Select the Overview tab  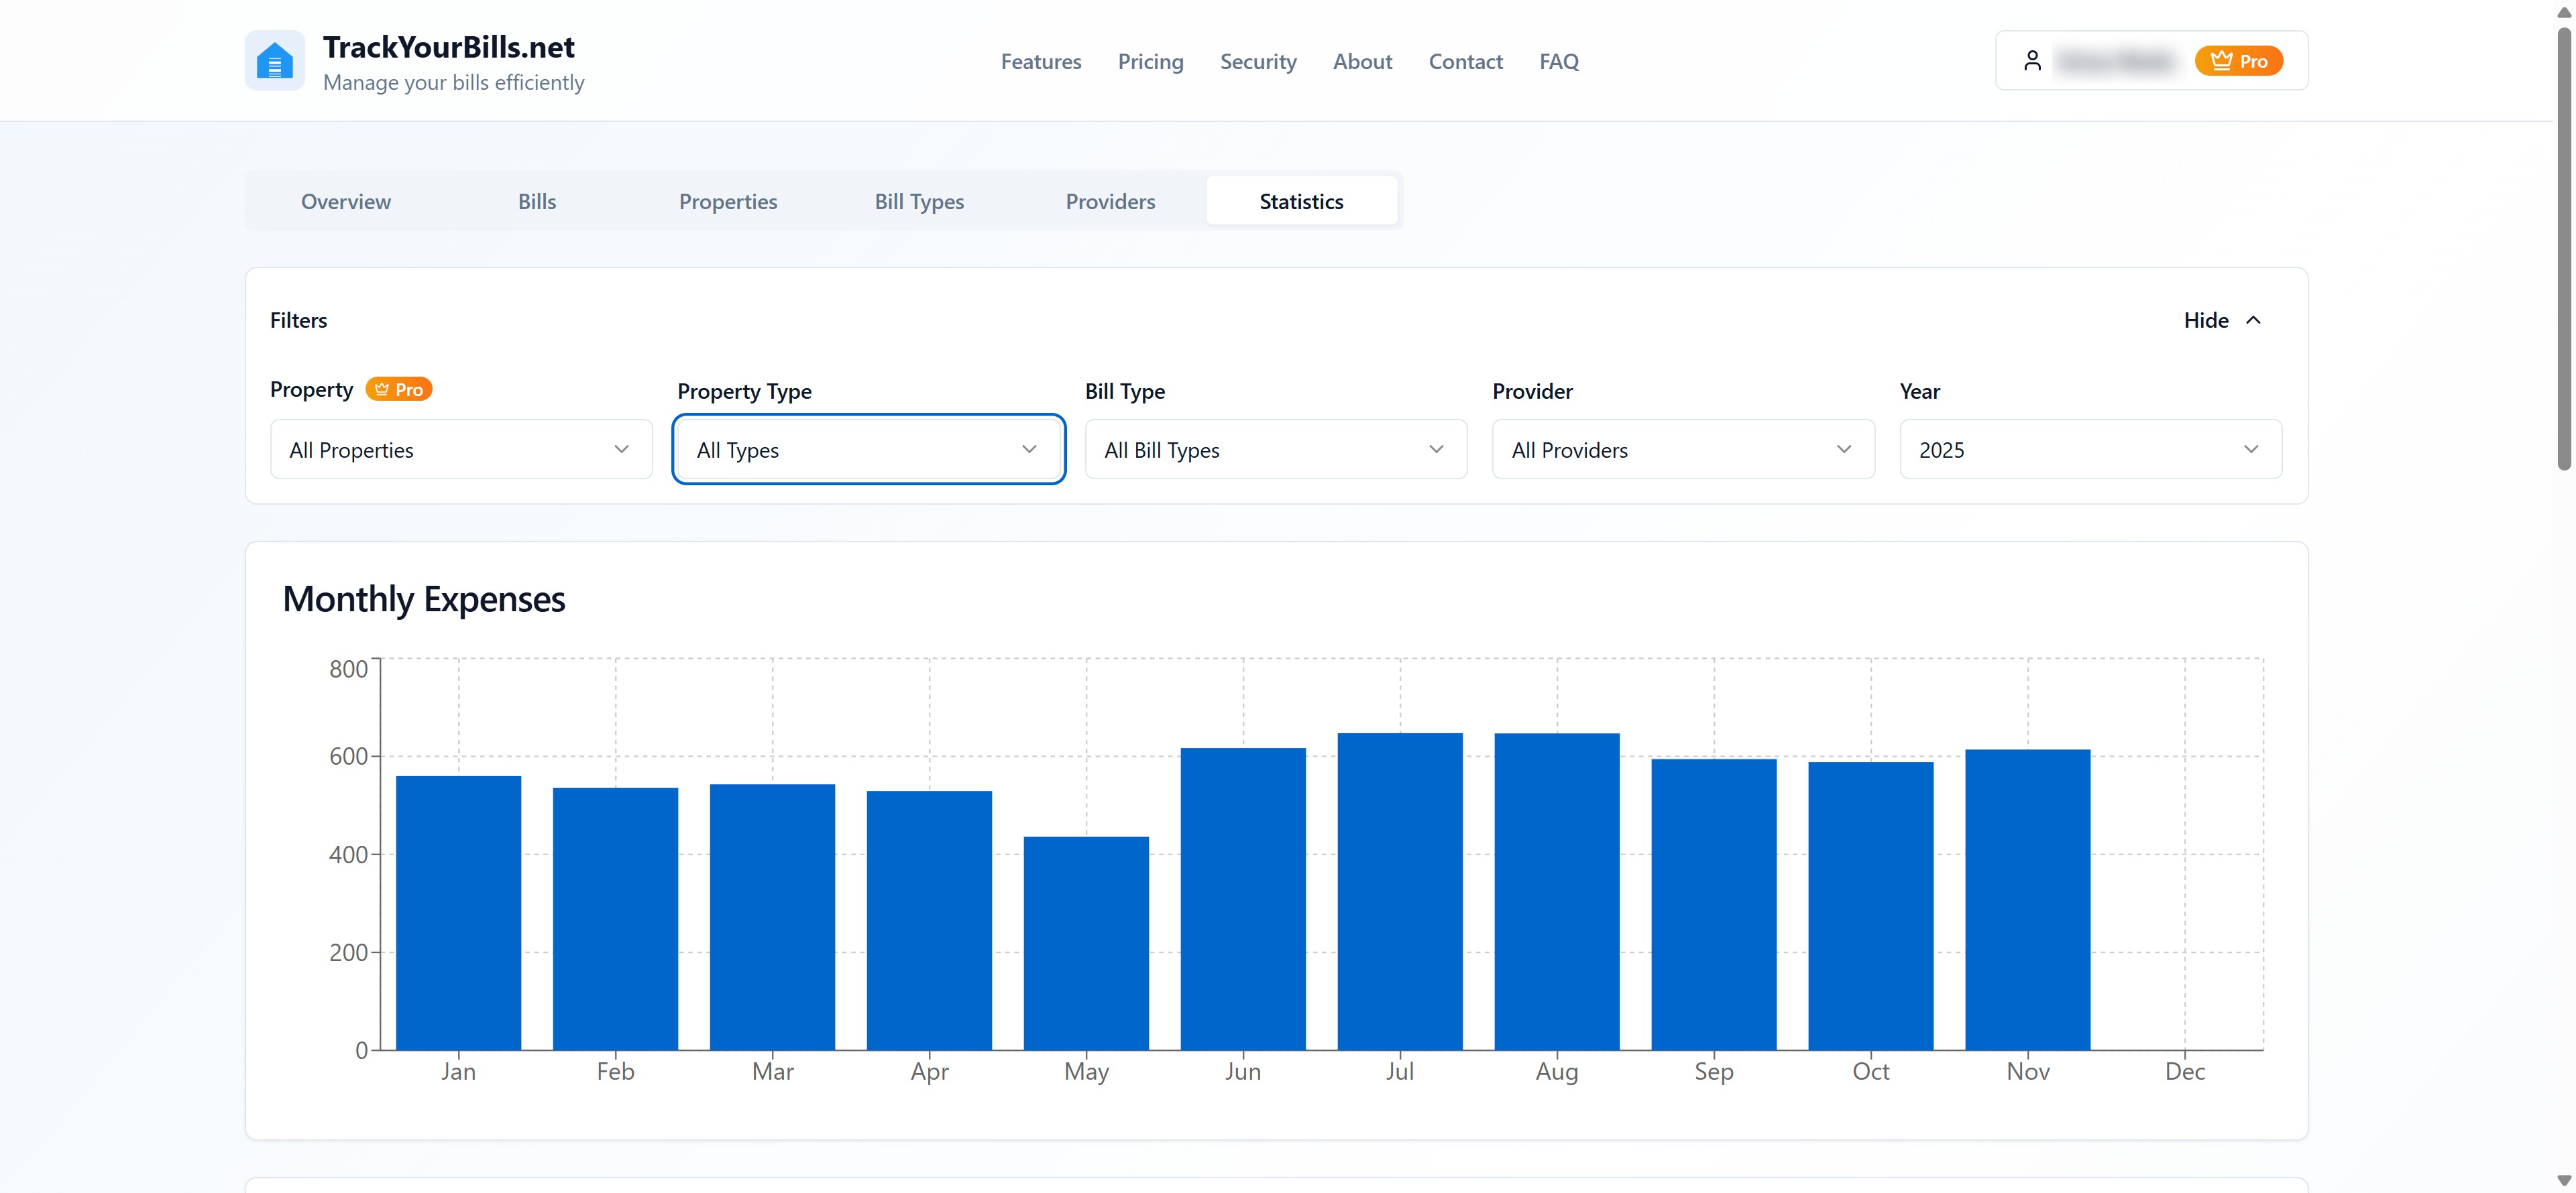click(x=345, y=201)
